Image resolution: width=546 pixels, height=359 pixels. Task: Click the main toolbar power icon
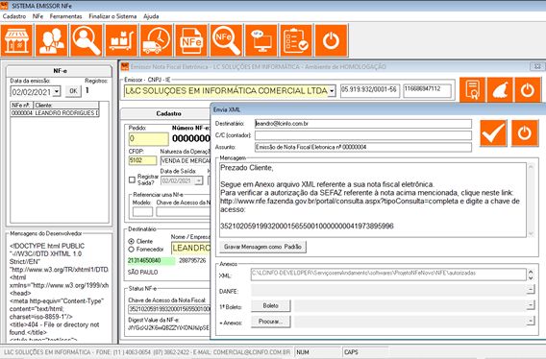[331, 40]
